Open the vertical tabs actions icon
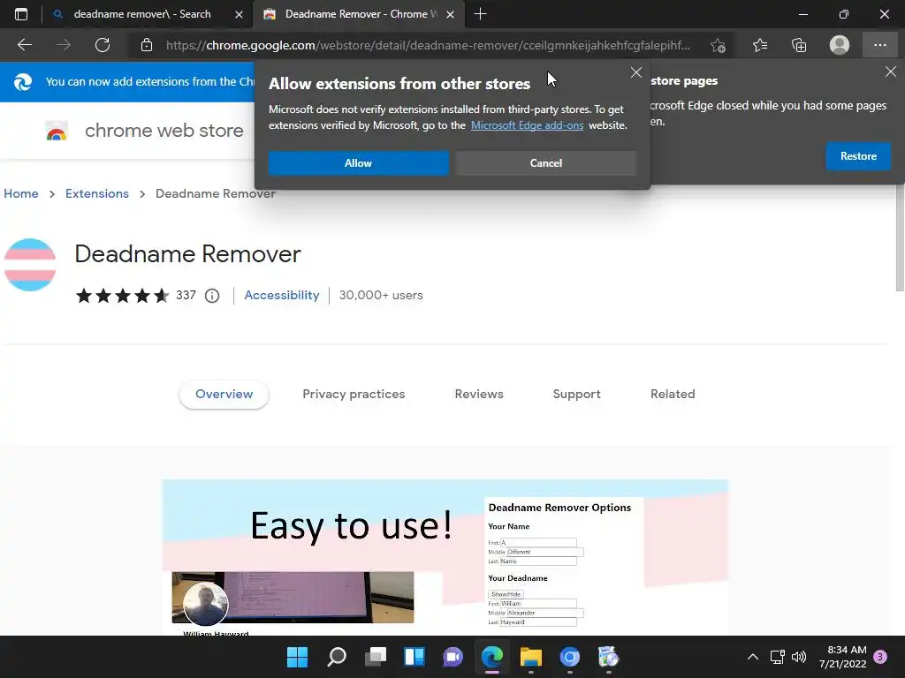 (21, 14)
